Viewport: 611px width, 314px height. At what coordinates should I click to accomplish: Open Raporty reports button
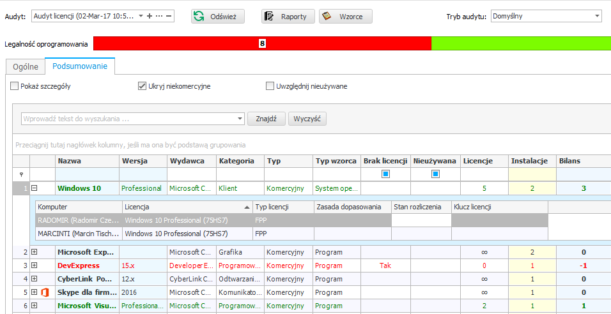(x=288, y=17)
